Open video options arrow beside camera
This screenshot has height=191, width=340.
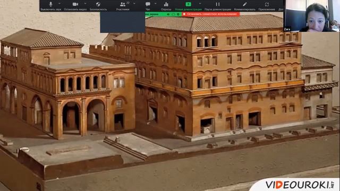pos(85,4)
